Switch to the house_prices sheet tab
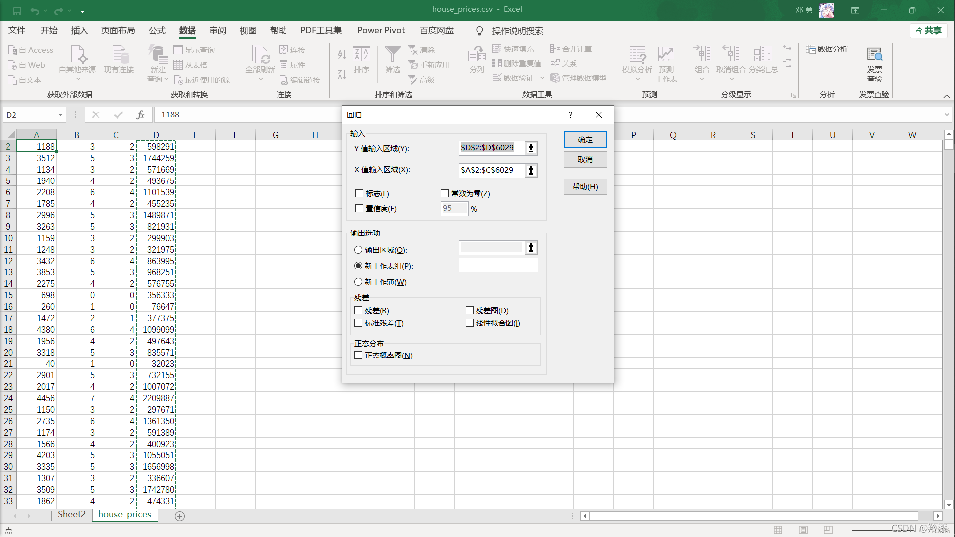The width and height of the screenshot is (955, 537). [125, 515]
